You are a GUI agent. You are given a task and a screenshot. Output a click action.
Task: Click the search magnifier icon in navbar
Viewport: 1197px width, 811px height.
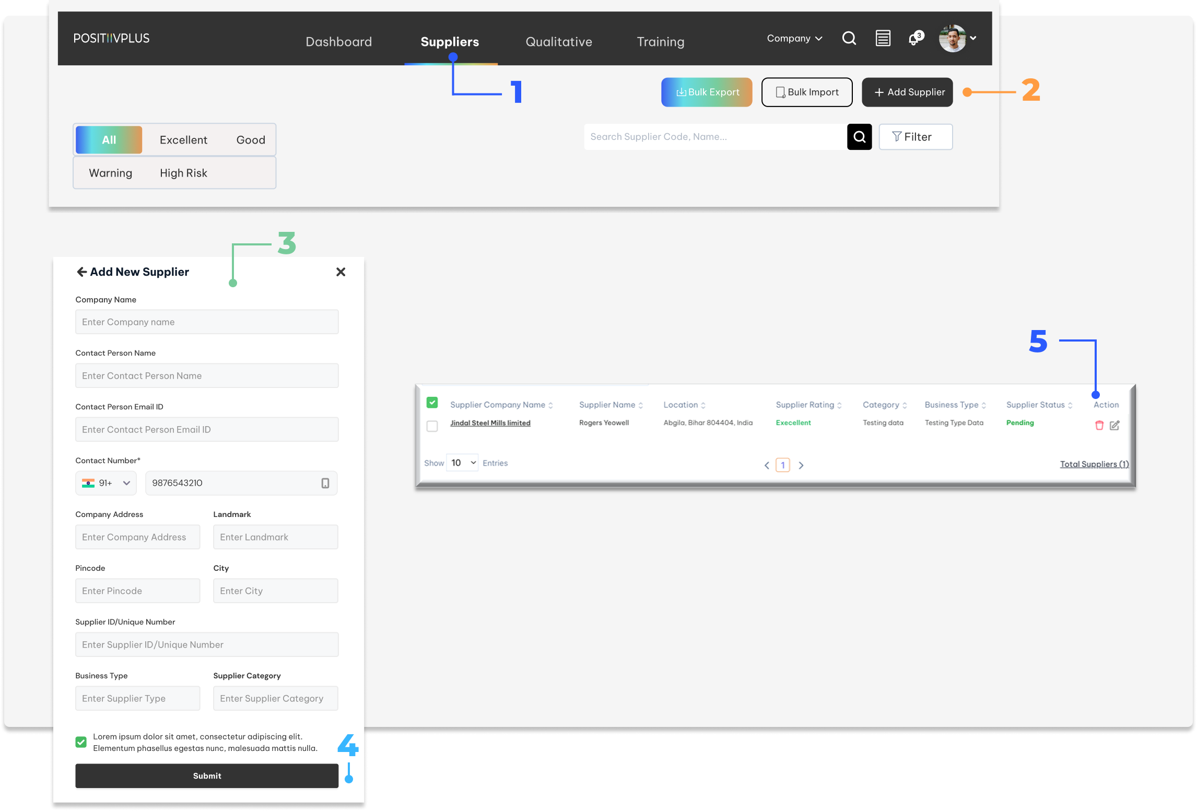point(849,38)
